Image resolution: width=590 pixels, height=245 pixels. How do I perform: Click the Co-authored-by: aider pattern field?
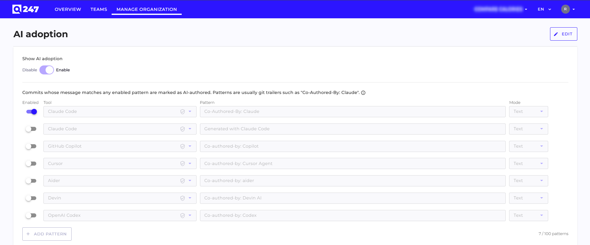353,181
